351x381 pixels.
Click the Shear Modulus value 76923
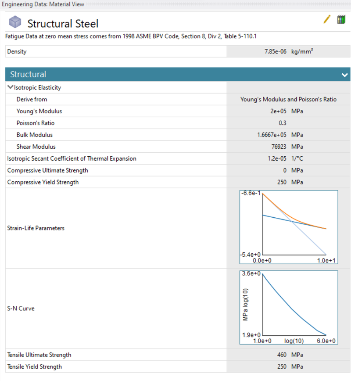click(x=279, y=147)
